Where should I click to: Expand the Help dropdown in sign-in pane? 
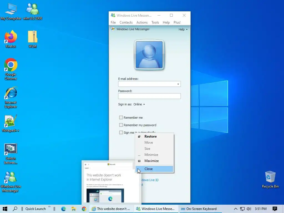coord(183,29)
